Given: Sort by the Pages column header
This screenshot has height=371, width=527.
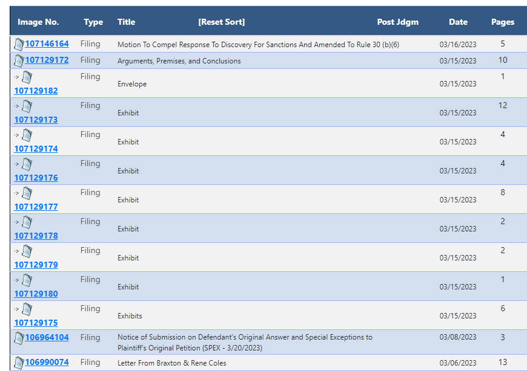Looking at the screenshot, I should pyautogui.click(x=503, y=22).
